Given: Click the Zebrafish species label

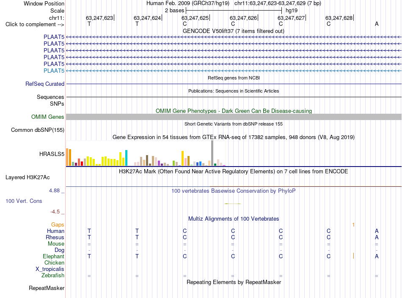Looking at the screenshot, I should coord(53,276).
